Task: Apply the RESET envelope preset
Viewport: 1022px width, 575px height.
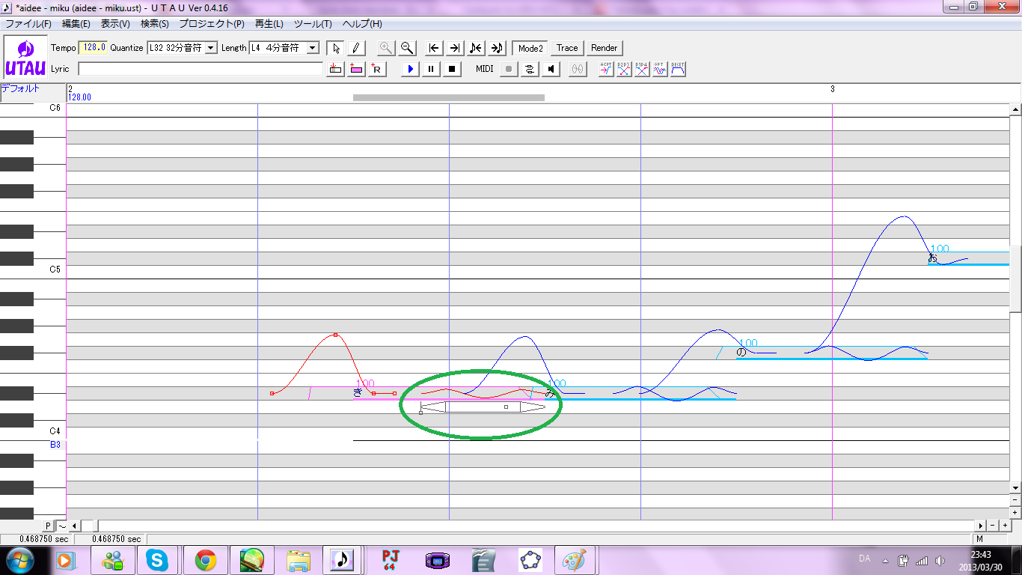Action: 676,69
